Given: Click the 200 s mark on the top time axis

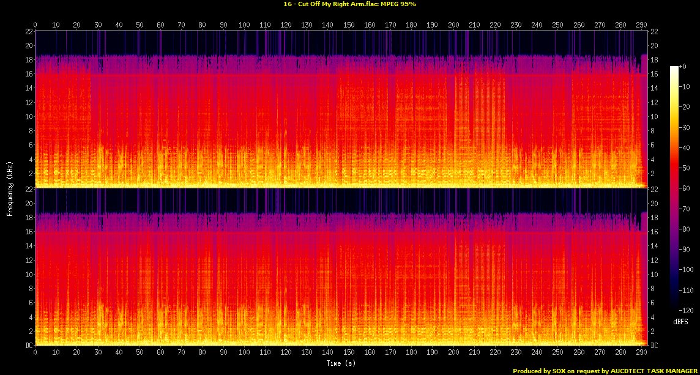Looking at the screenshot, I should click(x=453, y=25).
